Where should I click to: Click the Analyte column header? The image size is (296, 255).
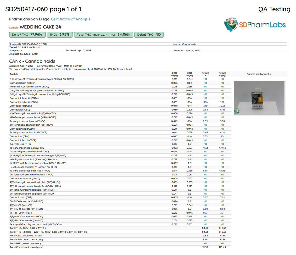pyautogui.click(x=14, y=74)
